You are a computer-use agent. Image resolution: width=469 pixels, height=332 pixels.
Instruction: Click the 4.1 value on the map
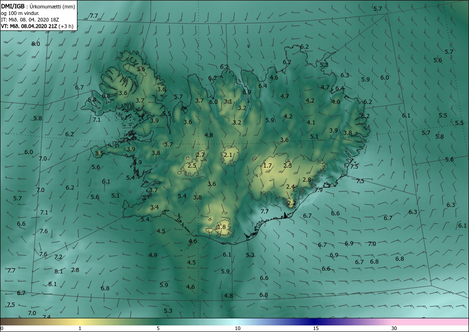point(311,122)
